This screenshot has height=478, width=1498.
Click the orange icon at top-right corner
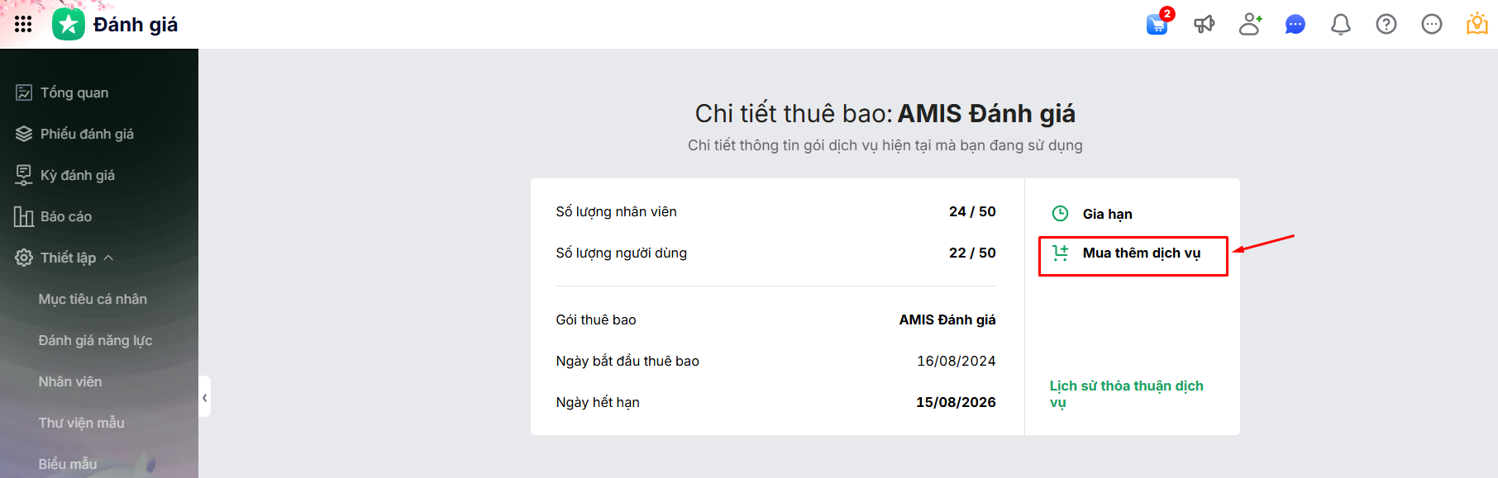coord(1477,24)
